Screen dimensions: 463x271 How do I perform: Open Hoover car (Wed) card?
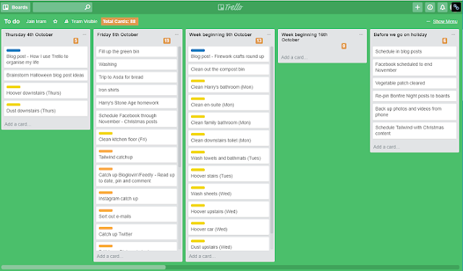[x=229, y=227]
